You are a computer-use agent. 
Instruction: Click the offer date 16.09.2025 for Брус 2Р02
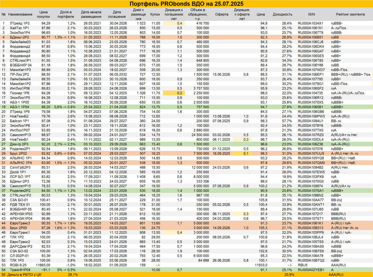coord(221,153)
